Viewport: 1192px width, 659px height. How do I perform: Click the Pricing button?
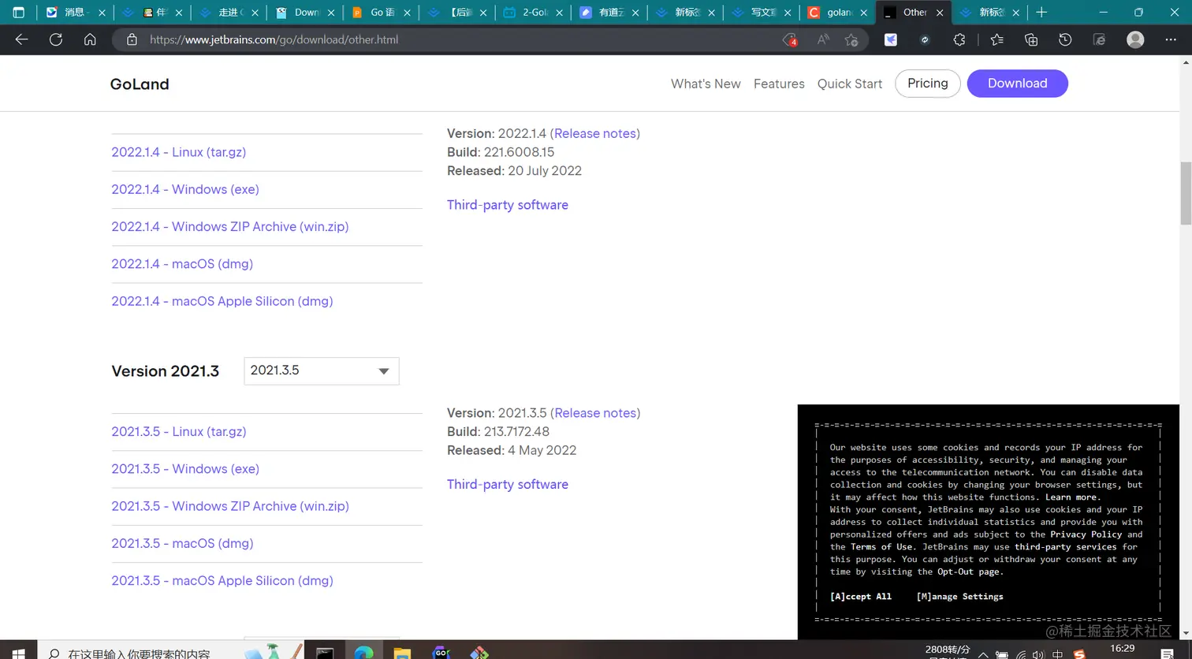click(x=928, y=84)
